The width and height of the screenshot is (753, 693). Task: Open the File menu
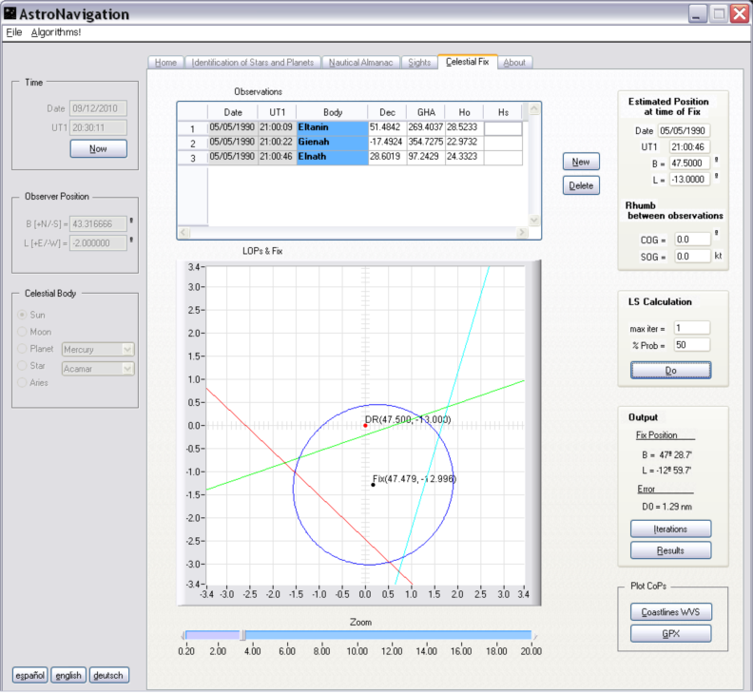pyautogui.click(x=13, y=32)
